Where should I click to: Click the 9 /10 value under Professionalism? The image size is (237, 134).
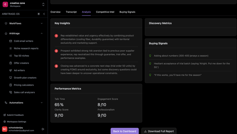click(102, 115)
